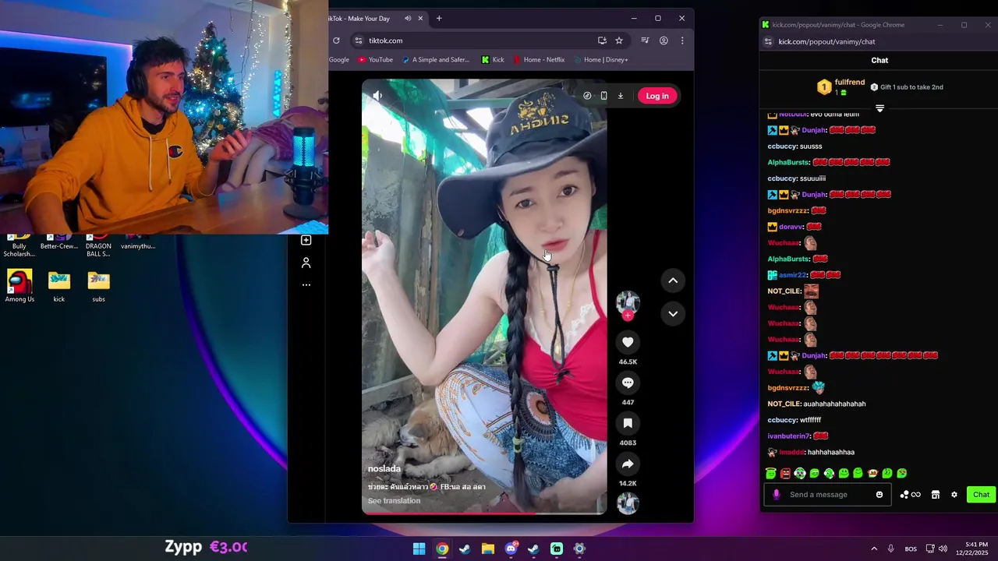The width and height of the screenshot is (998, 561).
Task: Like the TikTok video with the heart icon
Action: (x=628, y=342)
